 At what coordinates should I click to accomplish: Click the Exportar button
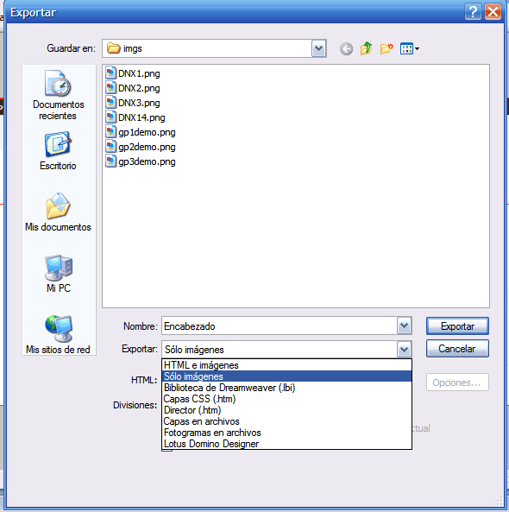coord(457,326)
